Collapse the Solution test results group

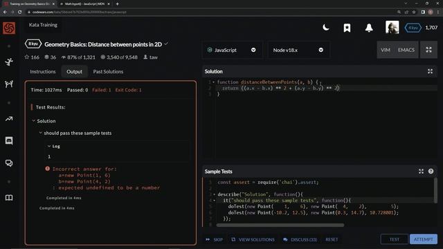(34, 121)
